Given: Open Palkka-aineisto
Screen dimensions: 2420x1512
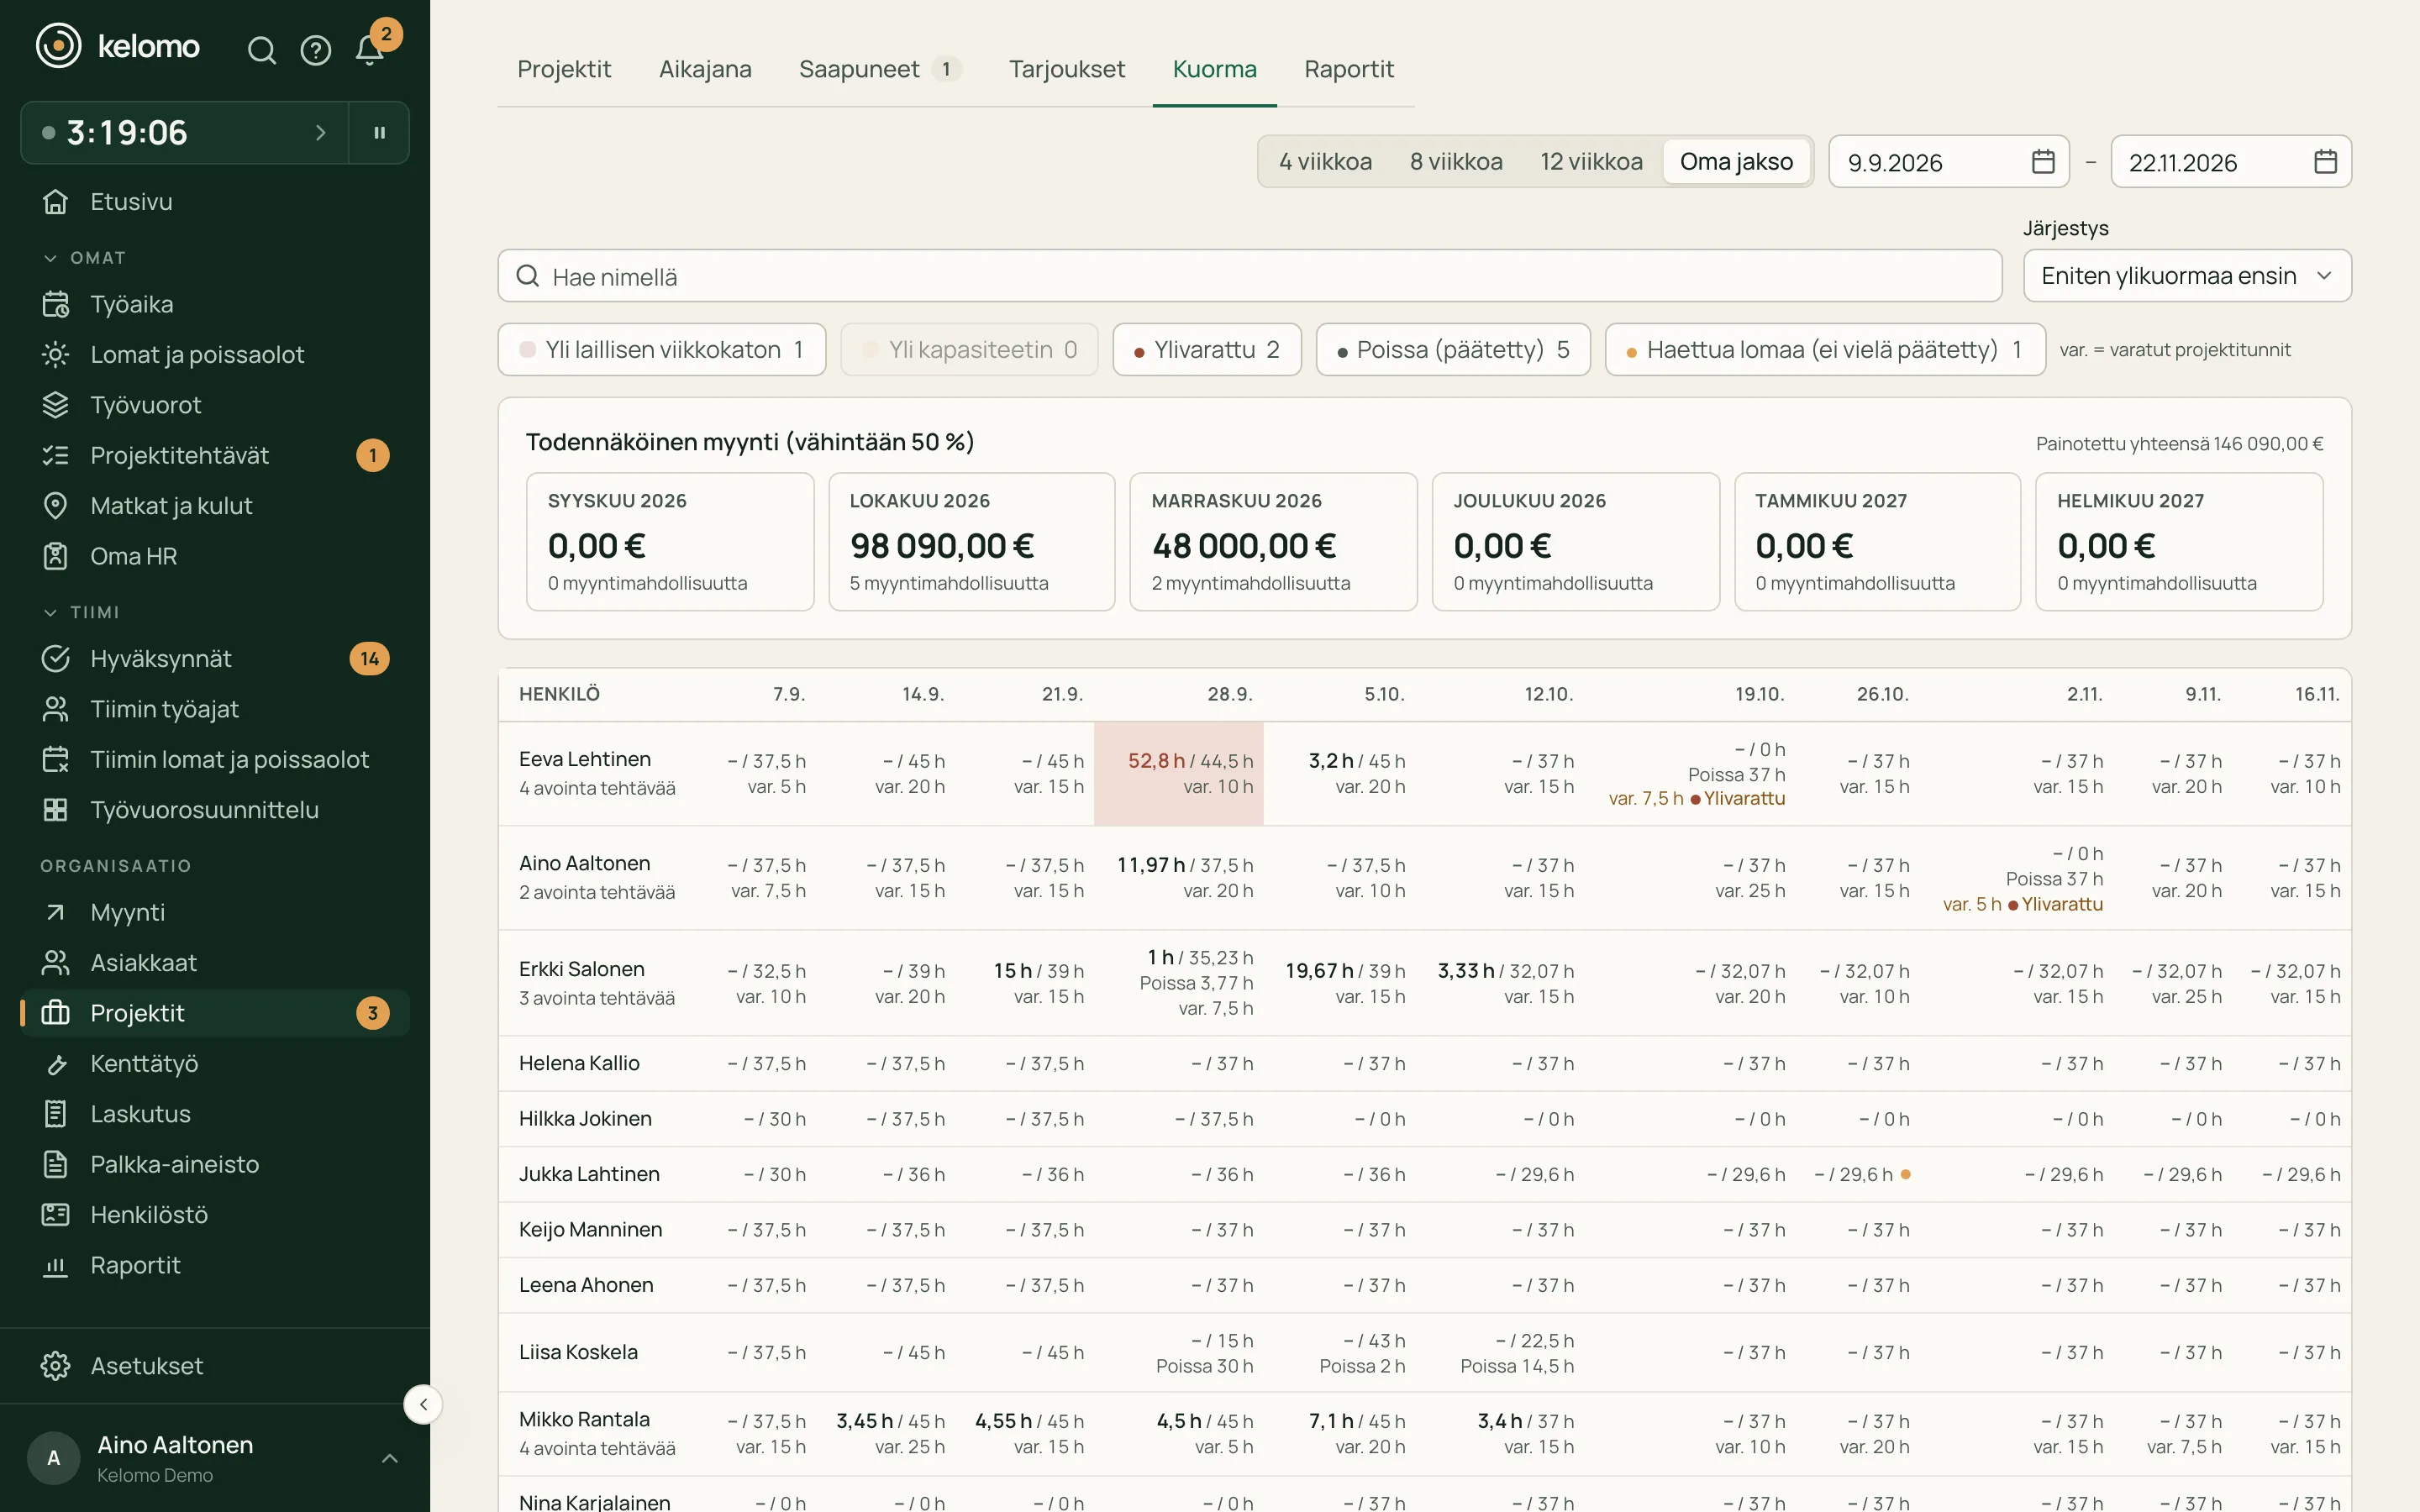Looking at the screenshot, I should pyautogui.click(x=215, y=1164).
